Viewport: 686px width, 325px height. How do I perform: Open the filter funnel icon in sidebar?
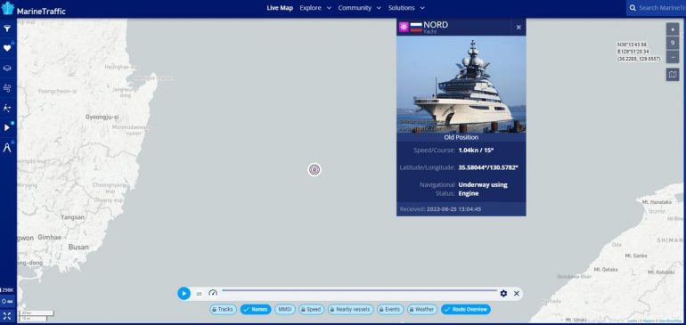pyautogui.click(x=7, y=28)
